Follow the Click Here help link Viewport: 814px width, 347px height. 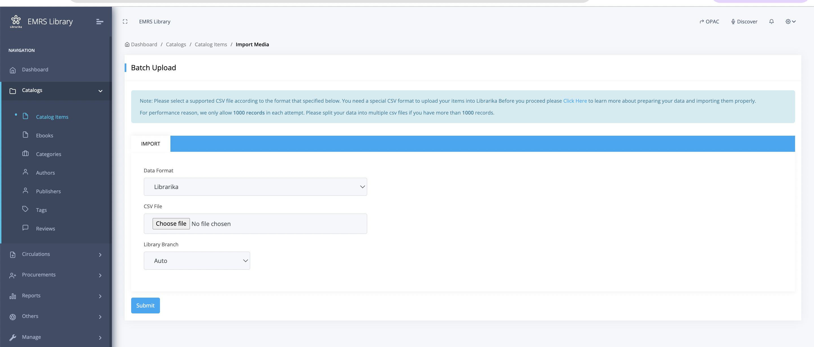[x=575, y=101]
